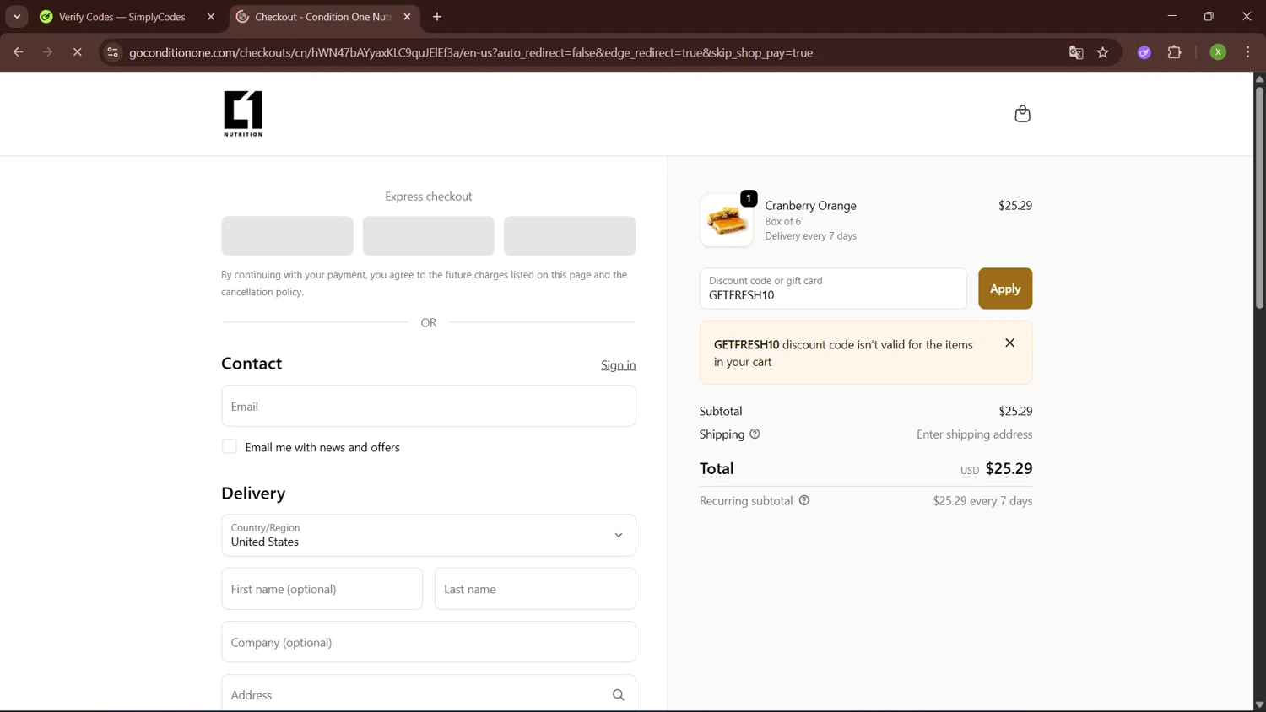Screen dimensions: 1266x712
Task: Minimize the browser window
Action: point(1171,16)
